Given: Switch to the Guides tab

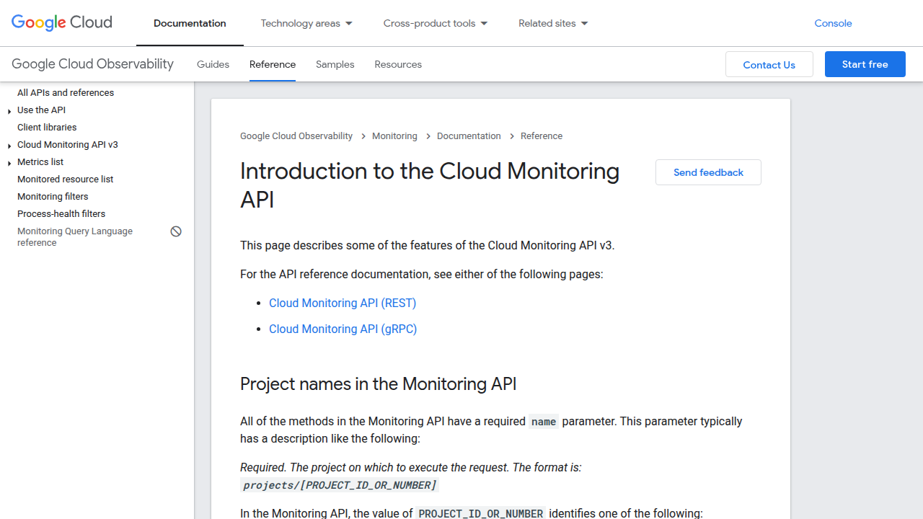Looking at the screenshot, I should coord(213,64).
